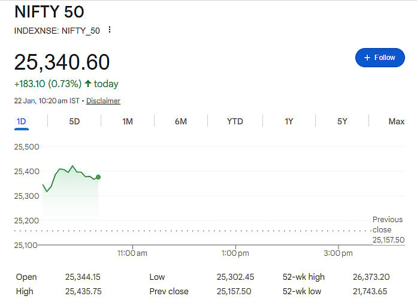The height and width of the screenshot is (305, 417).
Task: Click the green up arrow beside today
Action: point(88,84)
